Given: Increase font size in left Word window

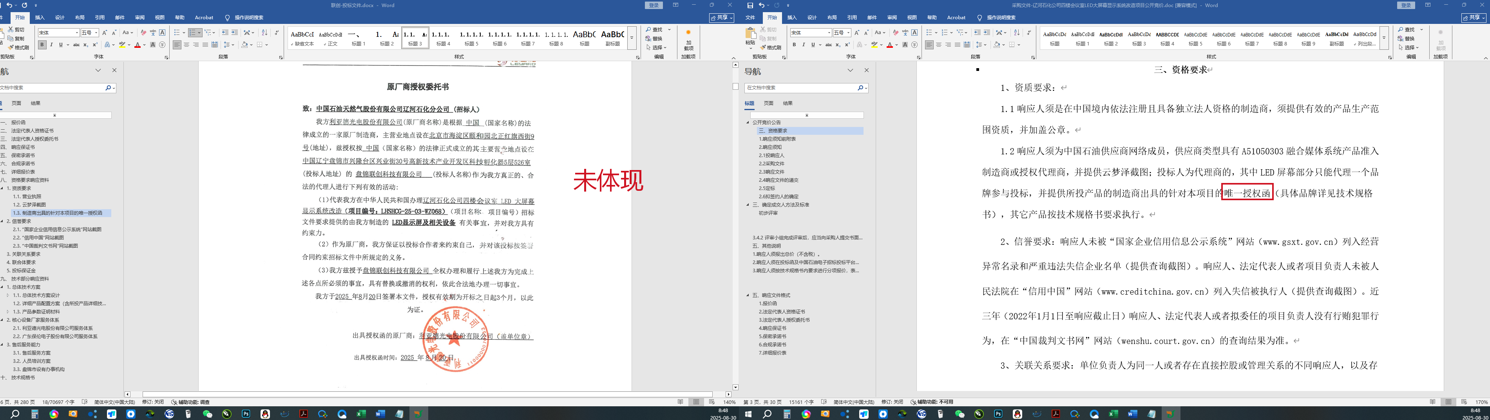Looking at the screenshot, I should click(x=105, y=33).
